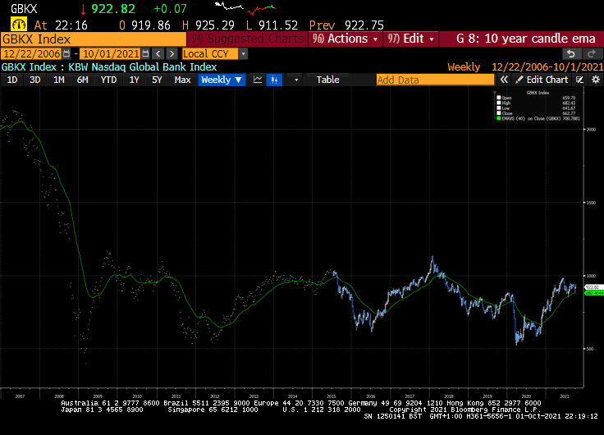Screen dimensions: 604x435
Task: Select the YTD range tab
Action: [108, 80]
